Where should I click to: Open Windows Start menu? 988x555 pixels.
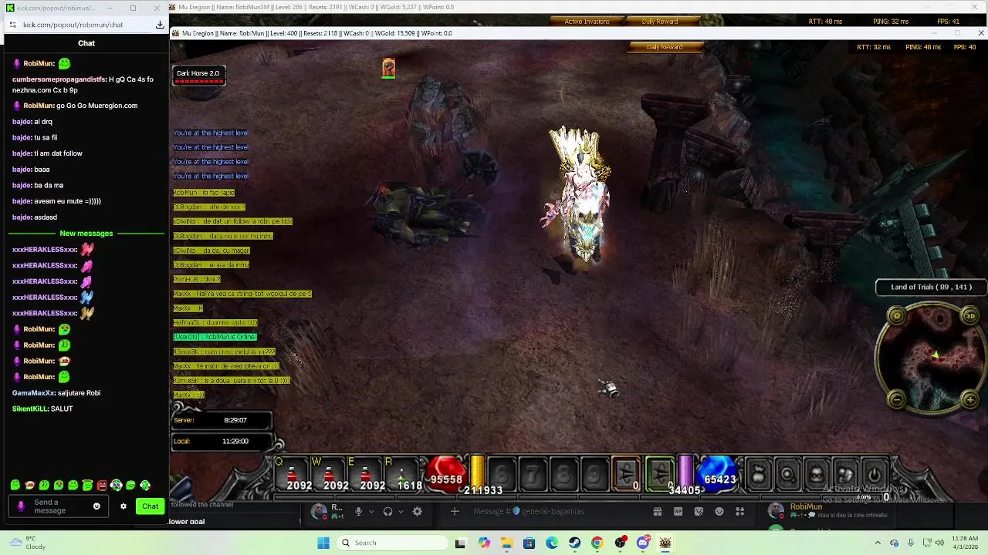323,543
